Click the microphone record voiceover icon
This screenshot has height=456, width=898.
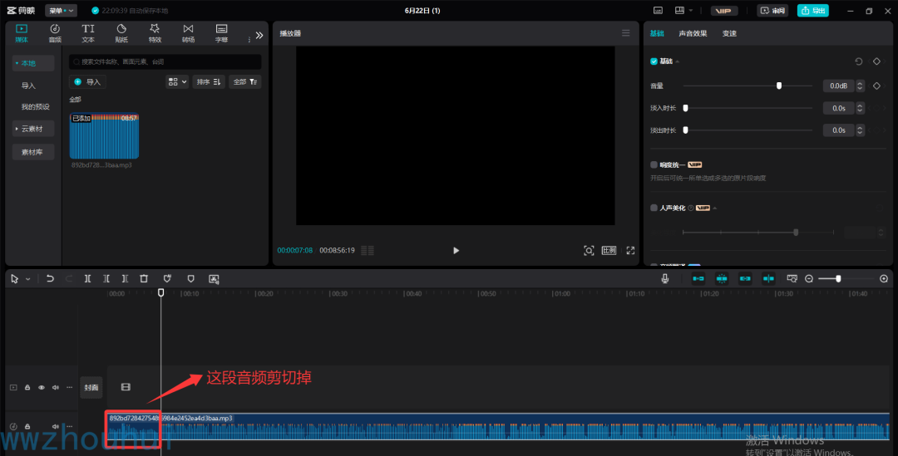tap(665, 279)
